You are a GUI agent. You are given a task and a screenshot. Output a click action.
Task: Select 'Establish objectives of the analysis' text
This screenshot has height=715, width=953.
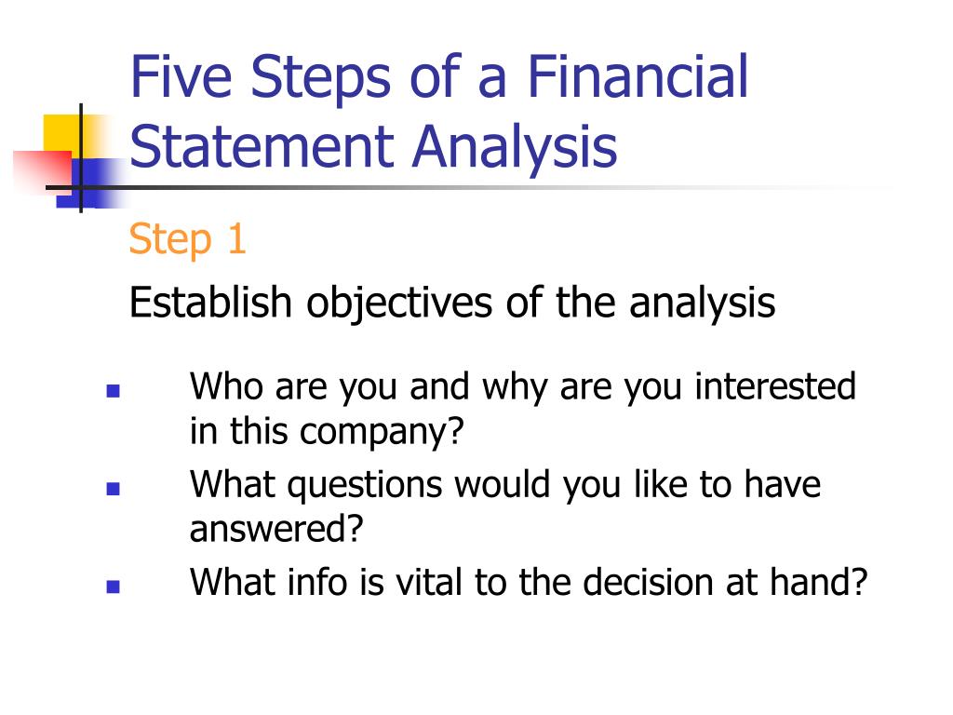(452, 303)
